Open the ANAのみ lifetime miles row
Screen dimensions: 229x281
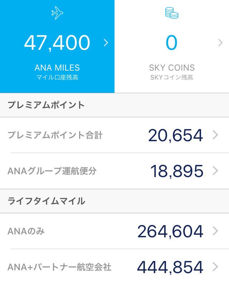[x=114, y=231]
